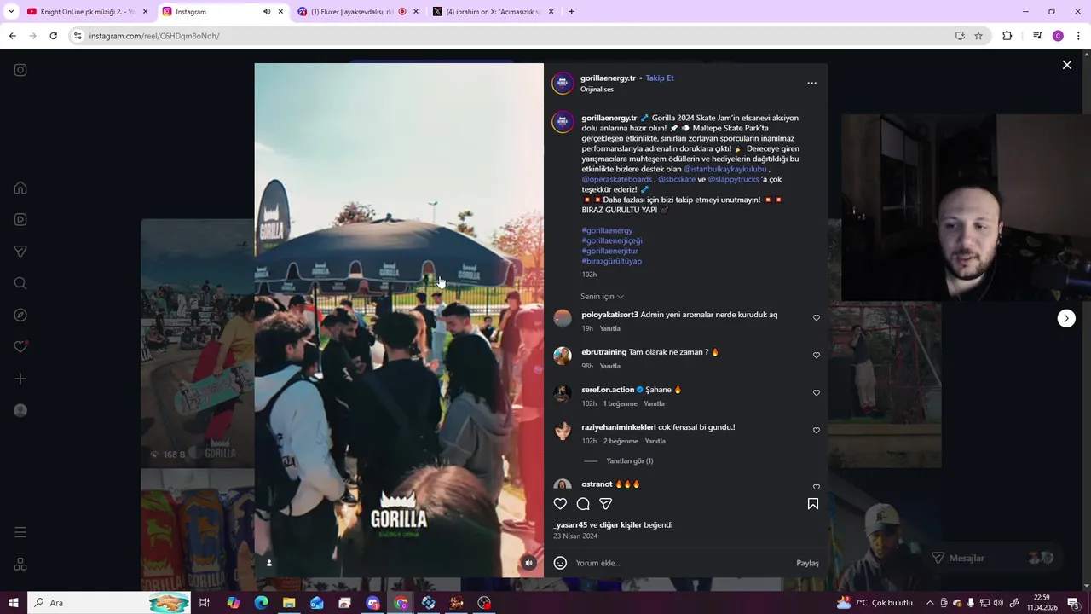This screenshot has height=614, width=1091.
Task: Post comment with Paylaş button
Action: 807,563
